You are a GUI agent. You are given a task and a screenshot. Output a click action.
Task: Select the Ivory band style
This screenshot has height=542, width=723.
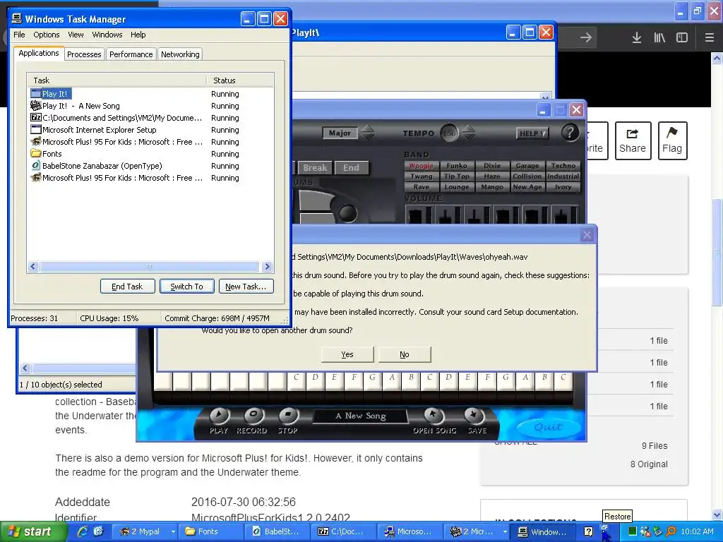point(563,186)
